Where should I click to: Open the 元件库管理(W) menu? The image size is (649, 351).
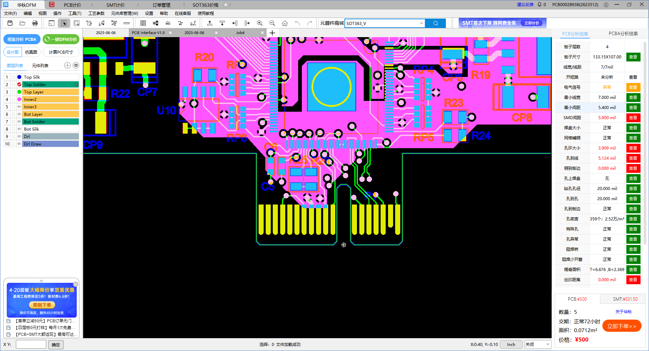point(124,13)
